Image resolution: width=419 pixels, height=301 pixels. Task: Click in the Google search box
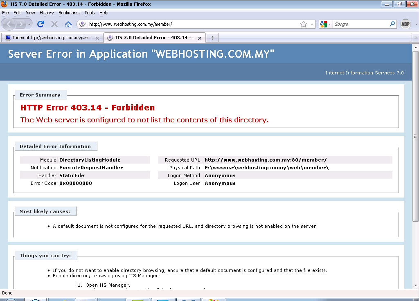pyautogui.click(x=360, y=24)
